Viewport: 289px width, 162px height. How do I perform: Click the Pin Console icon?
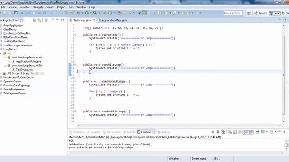tap(257, 132)
